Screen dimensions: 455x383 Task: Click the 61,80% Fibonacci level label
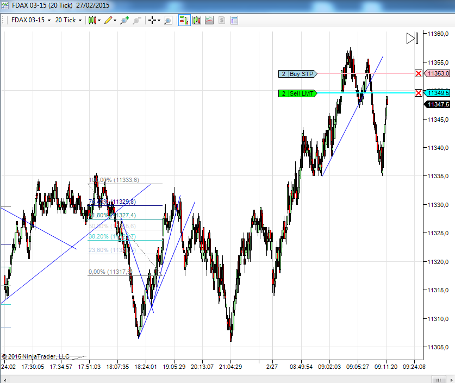click(x=112, y=215)
